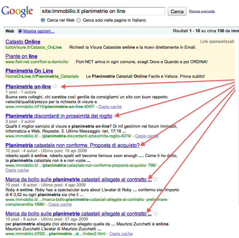Image resolution: width=239 pixels, height=238 pixels.
Task: Click the '3 post - 2 autori' text
Action: (x=20, y=122)
